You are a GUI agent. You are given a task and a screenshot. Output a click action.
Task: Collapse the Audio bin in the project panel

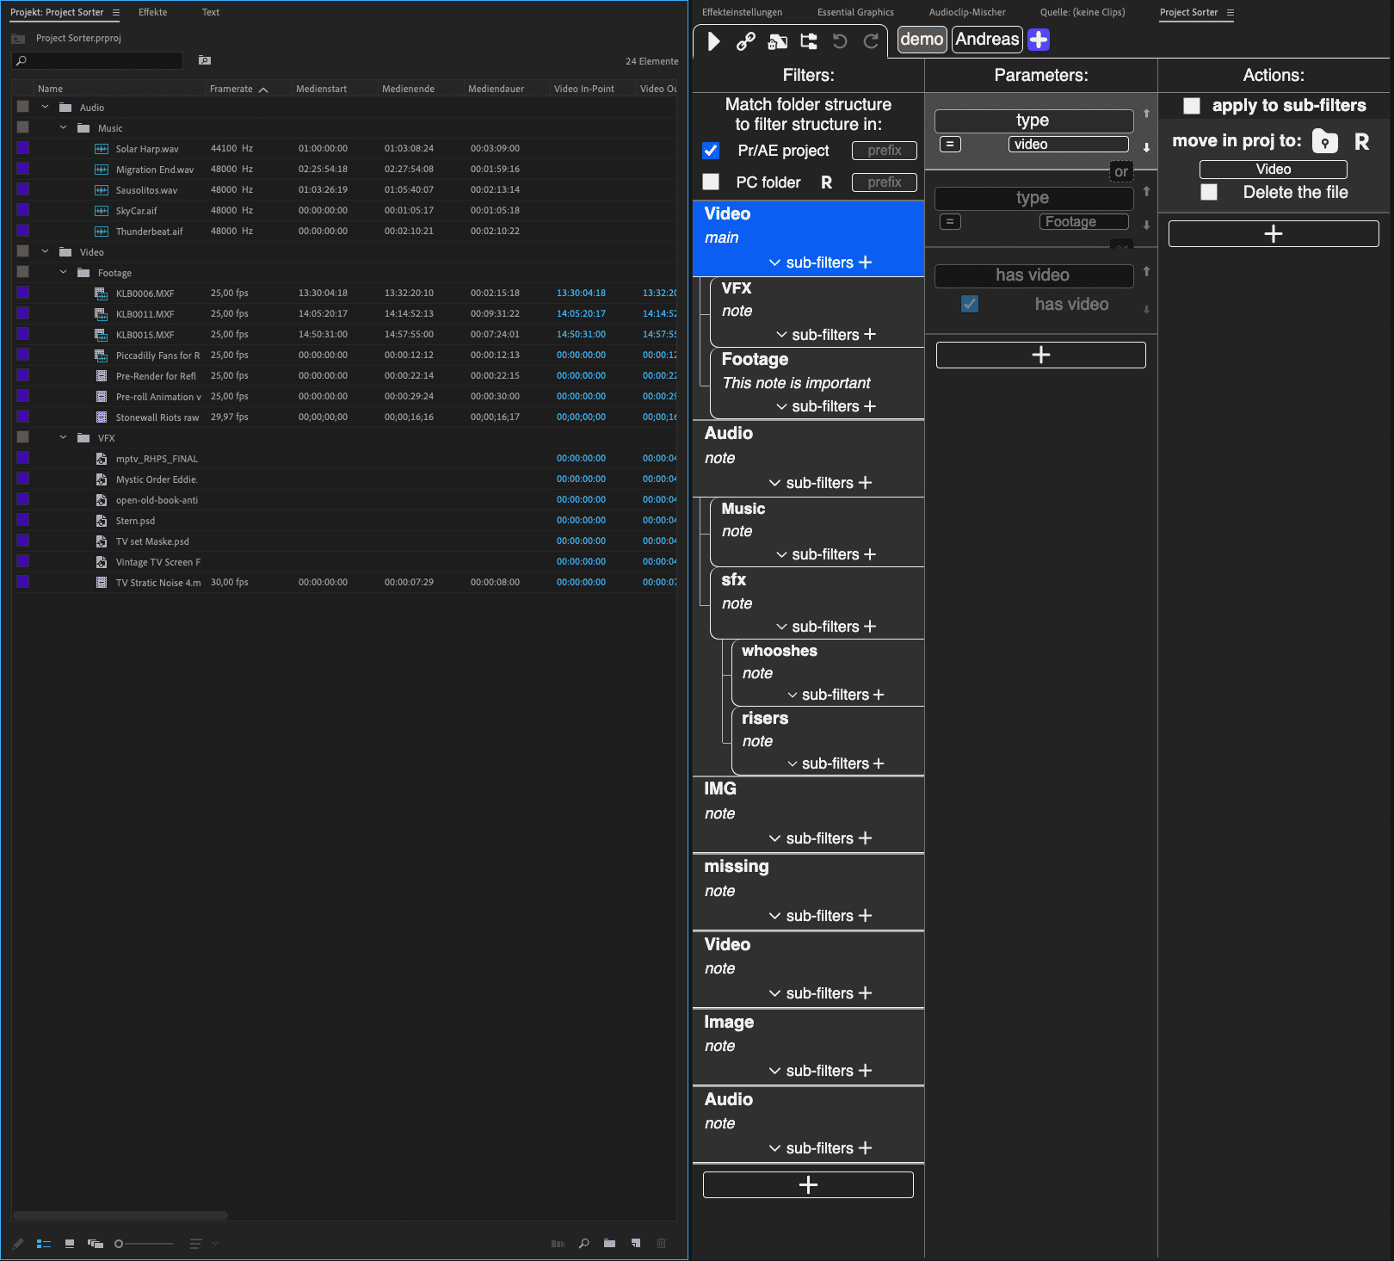[45, 107]
